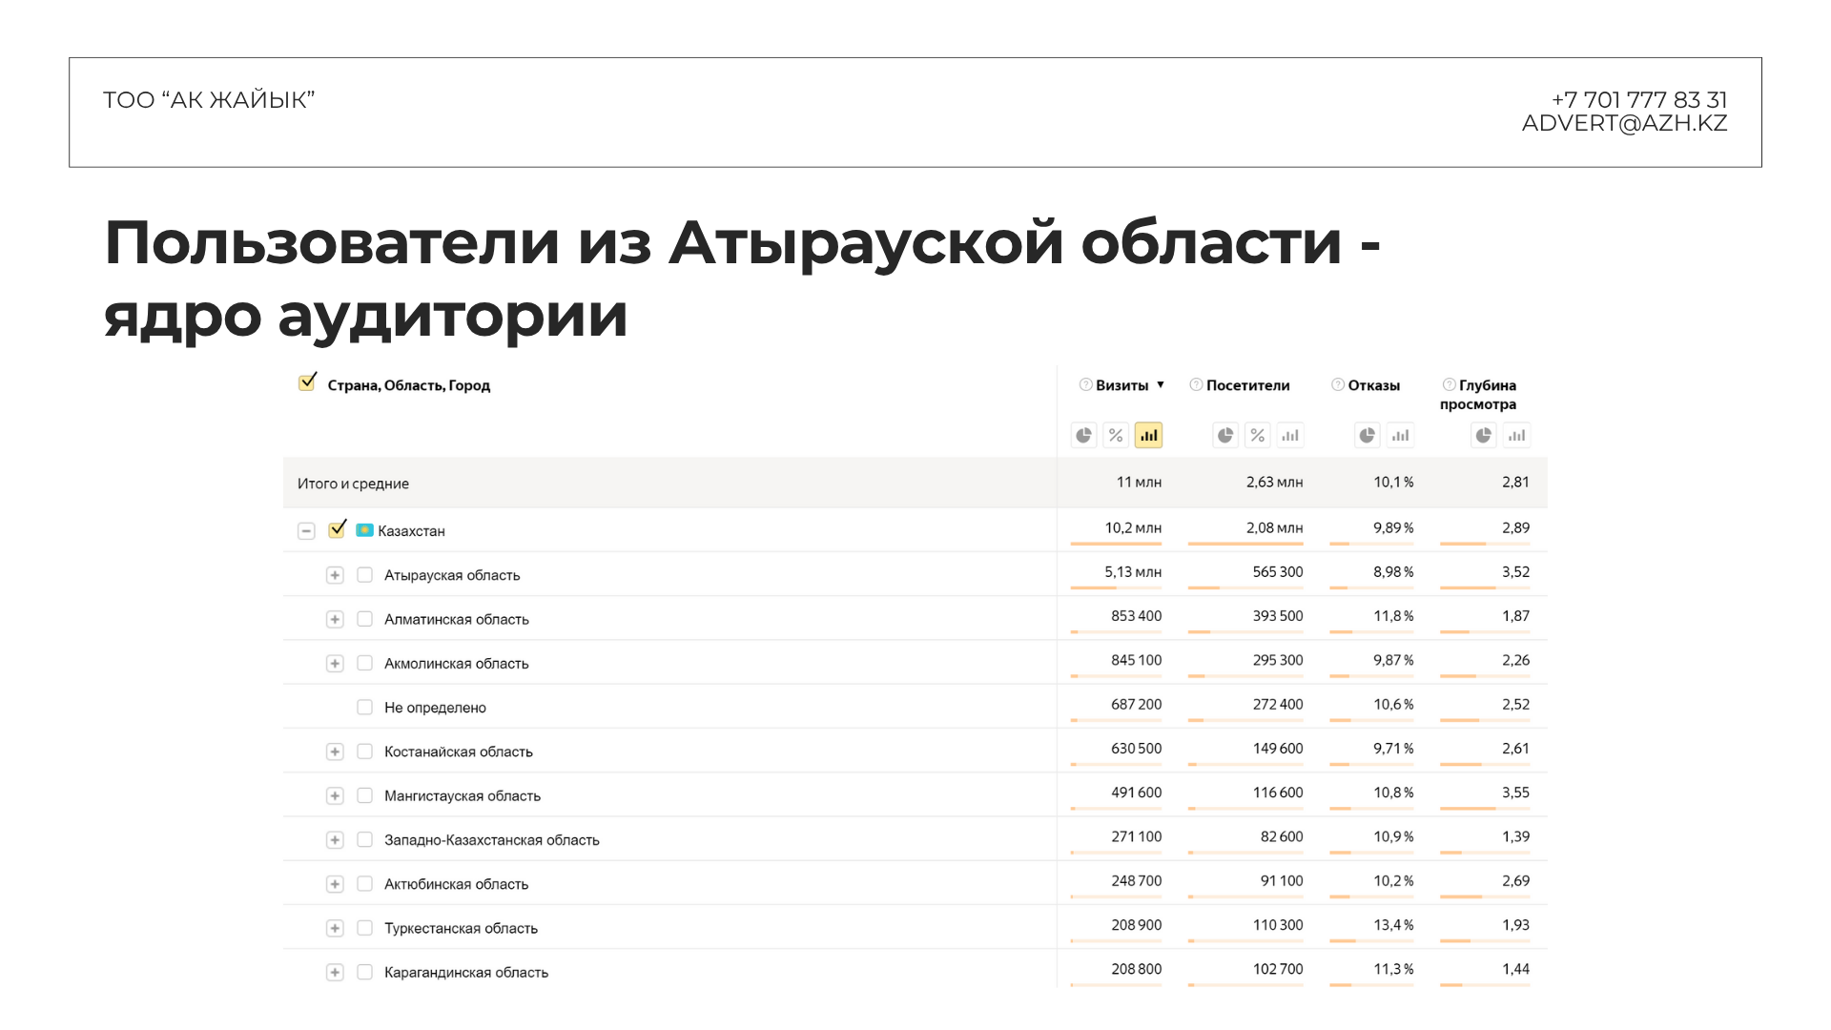
Task: Open the help icon next to Отказы
Action: (x=1338, y=384)
